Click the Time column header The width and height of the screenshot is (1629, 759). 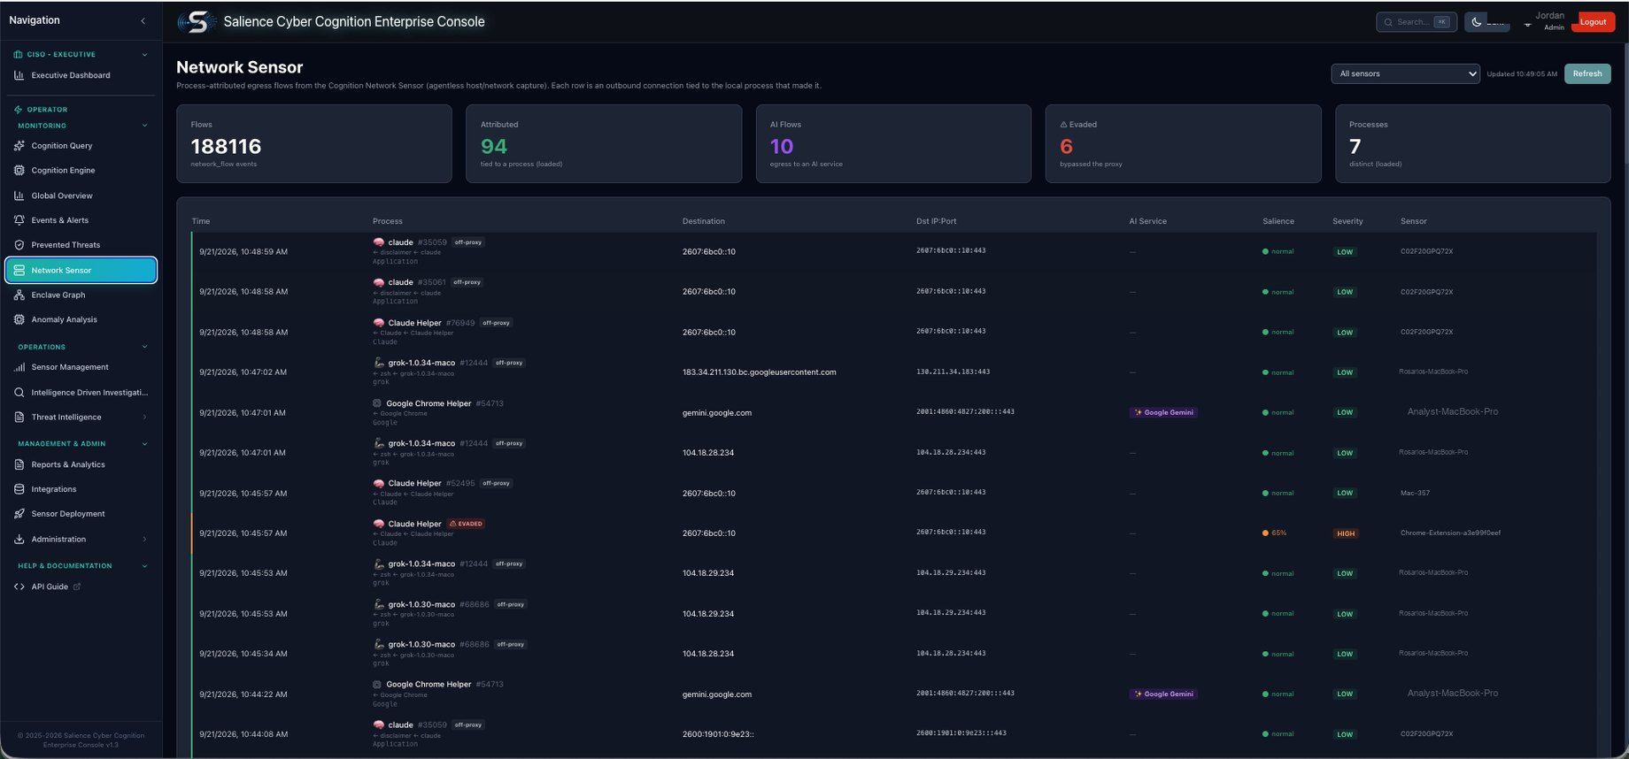tap(201, 221)
